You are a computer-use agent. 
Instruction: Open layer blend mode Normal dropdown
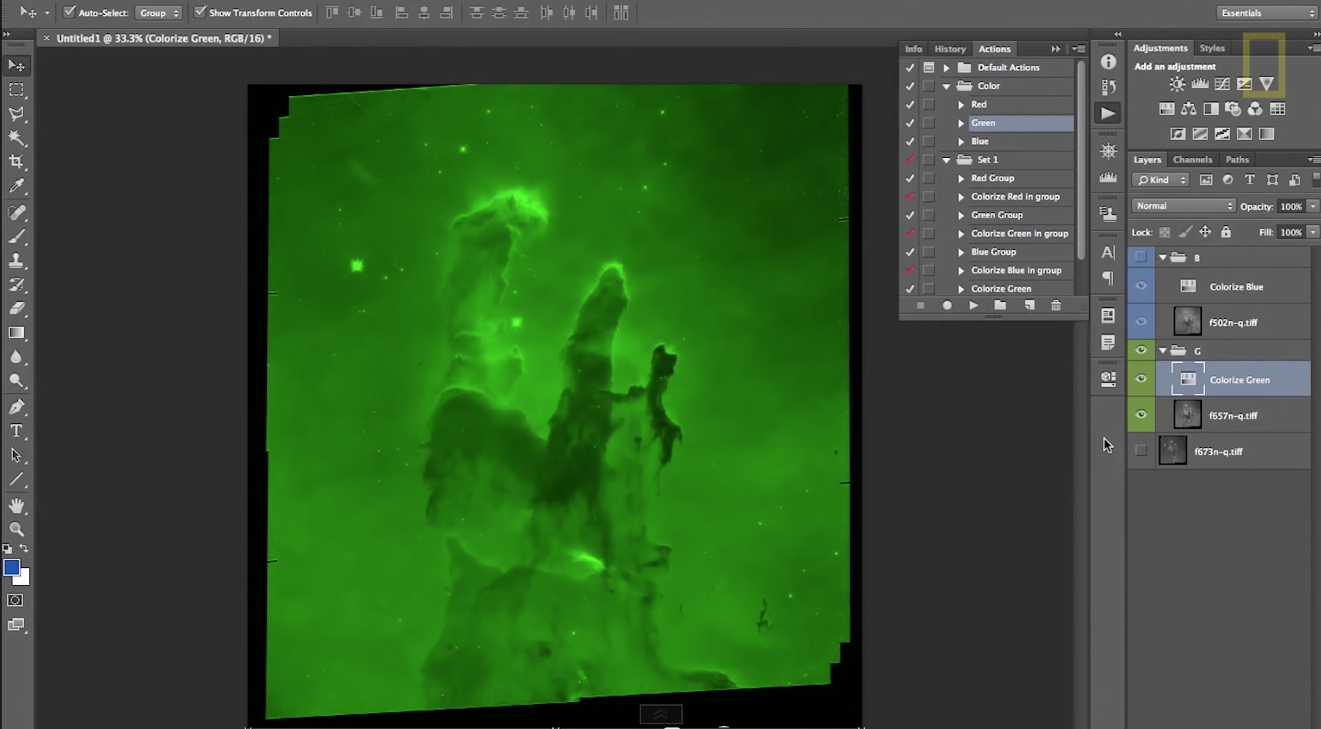click(1183, 206)
